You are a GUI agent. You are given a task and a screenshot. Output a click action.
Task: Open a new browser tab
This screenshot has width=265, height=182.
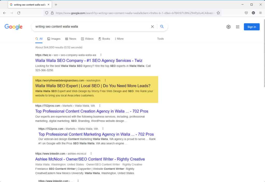click(x=56, y=5)
